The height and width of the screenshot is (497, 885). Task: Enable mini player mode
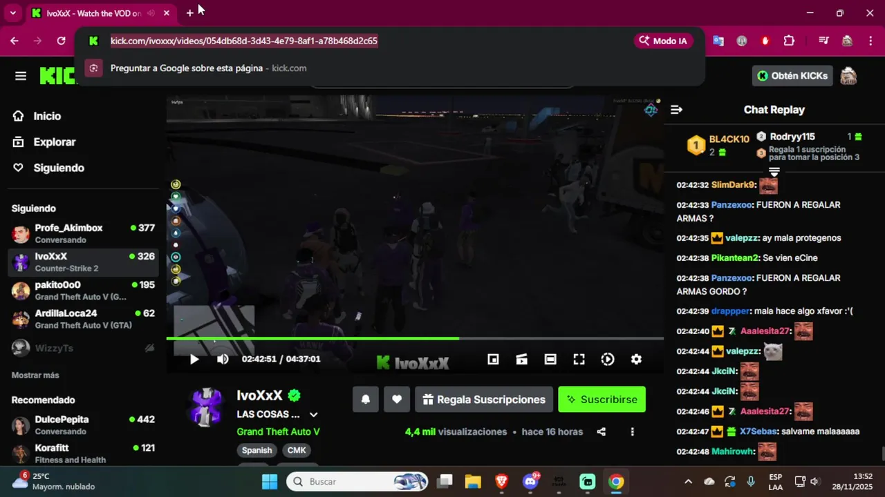(x=493, y=359)
